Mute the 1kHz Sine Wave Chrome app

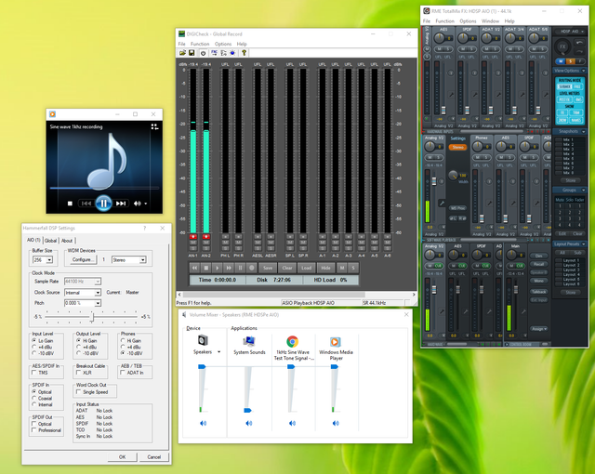point(292,423)
